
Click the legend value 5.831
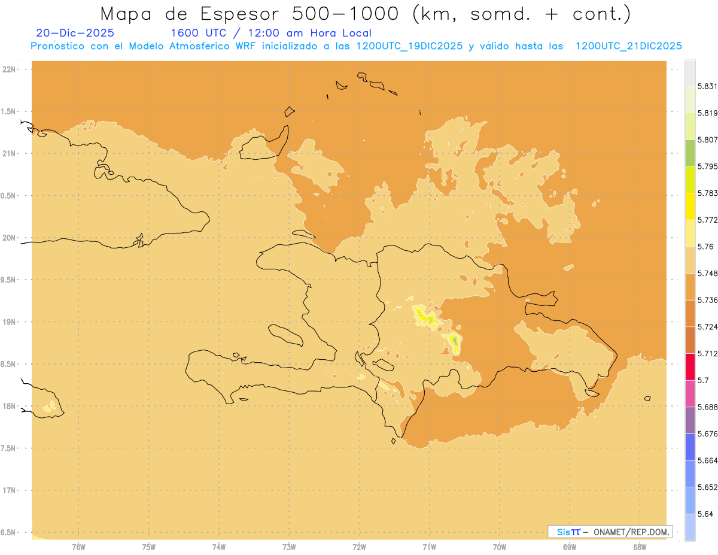708,86
